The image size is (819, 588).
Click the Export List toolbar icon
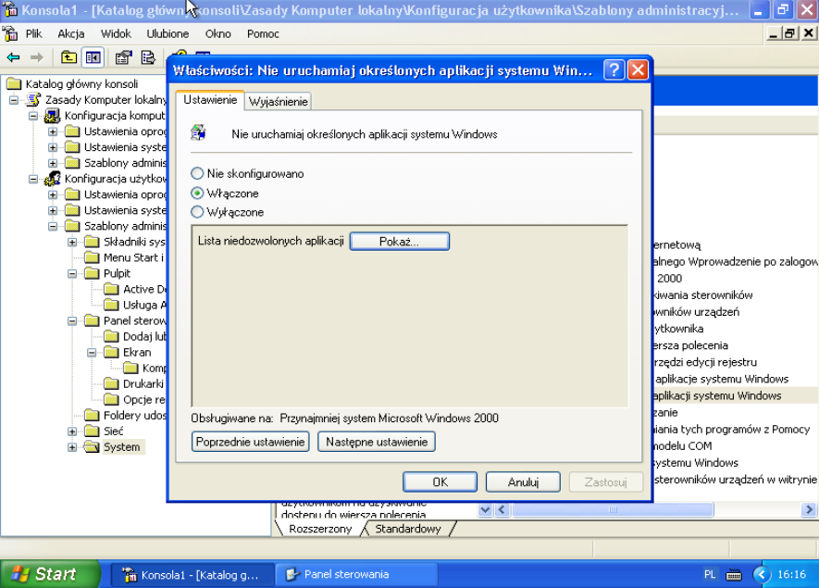[147, 57]
